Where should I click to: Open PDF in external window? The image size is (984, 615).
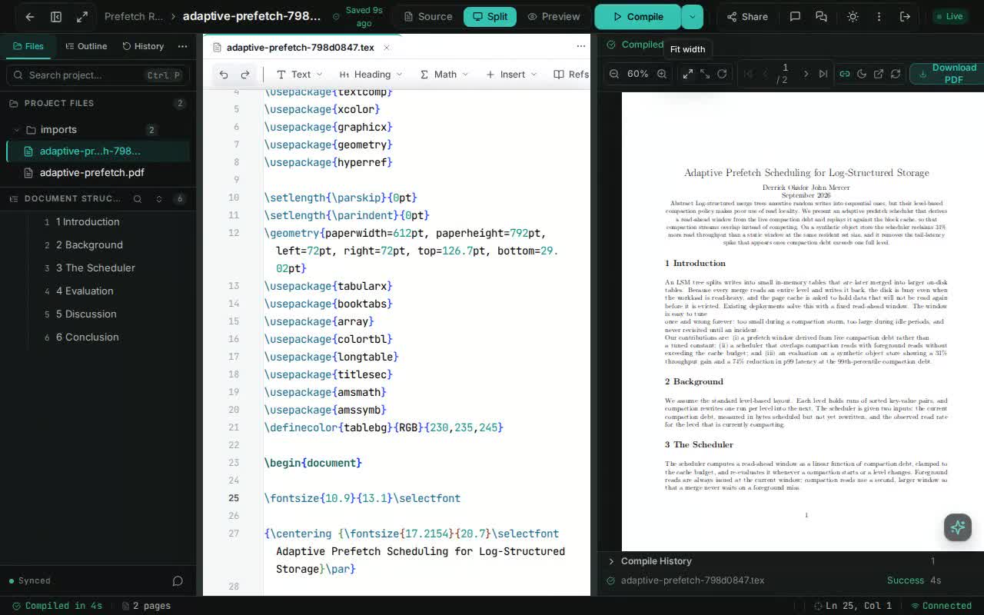point(879,74)
